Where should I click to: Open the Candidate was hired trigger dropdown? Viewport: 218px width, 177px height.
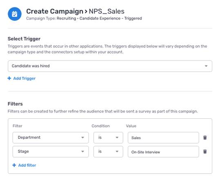[x=110, y=66]
